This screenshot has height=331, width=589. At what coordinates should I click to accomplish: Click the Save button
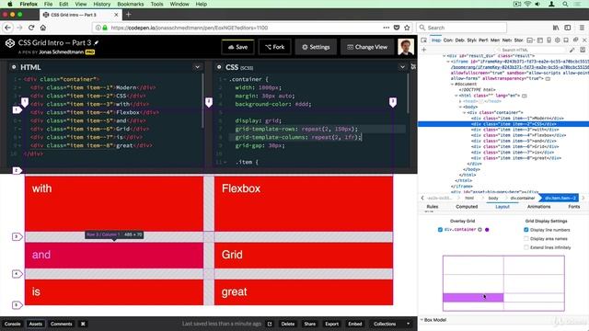pos(237,47)
